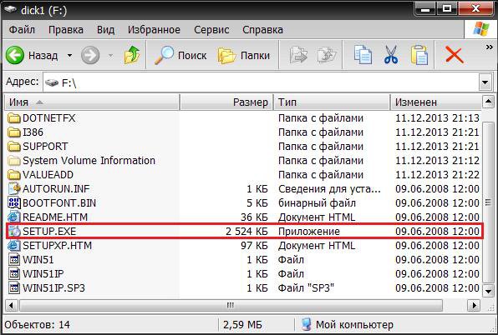Open the Back button history dropdown arrow
Viewport: 498px width, 335px height.
(69, 56)
